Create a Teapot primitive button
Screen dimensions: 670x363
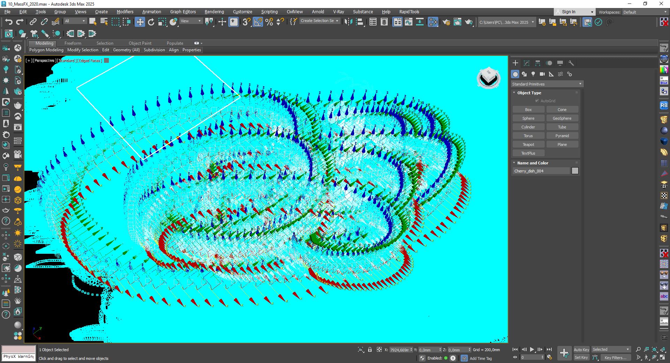(528, 145)
